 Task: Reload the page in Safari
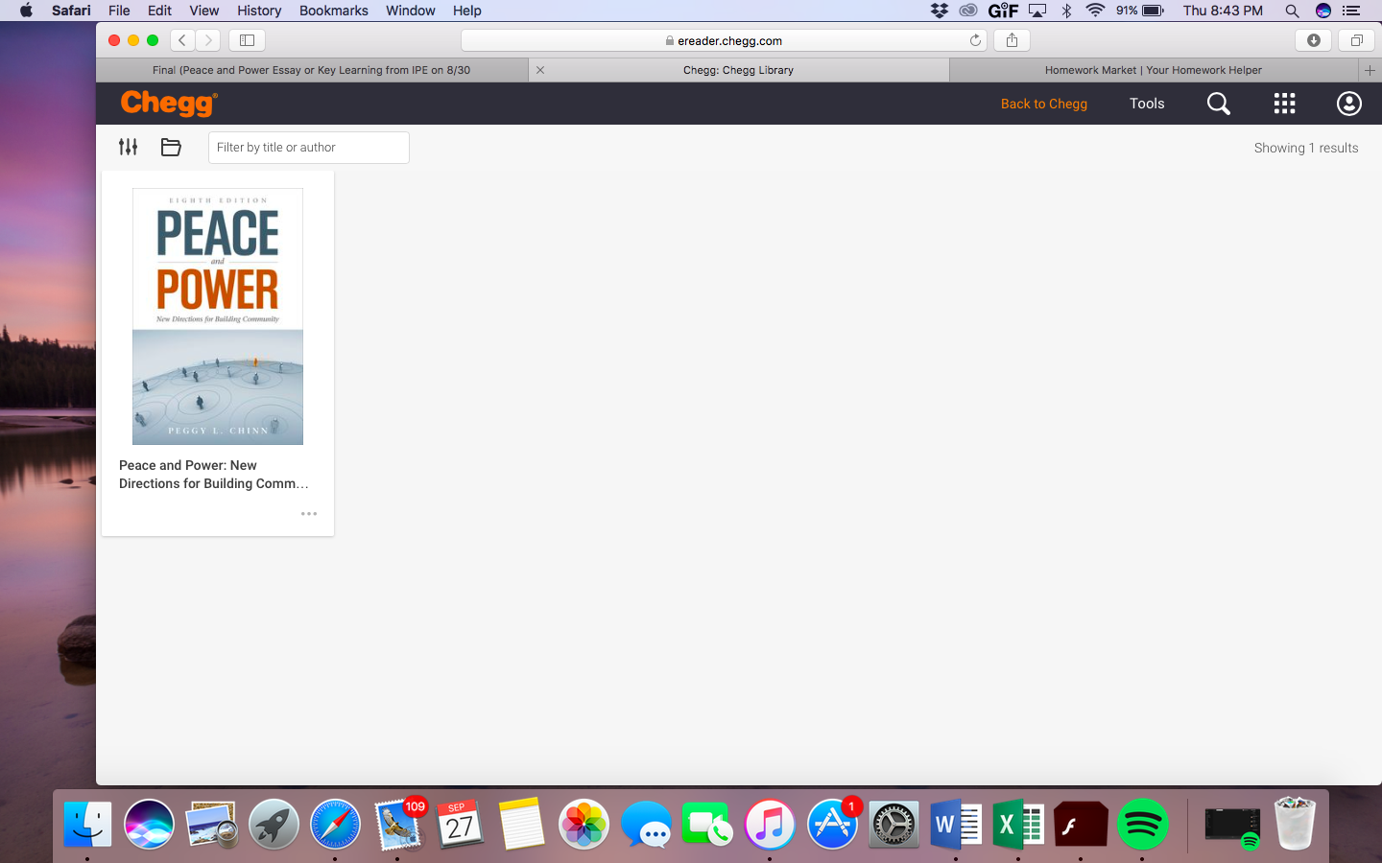pyautogui.click(x=975, y=40)
